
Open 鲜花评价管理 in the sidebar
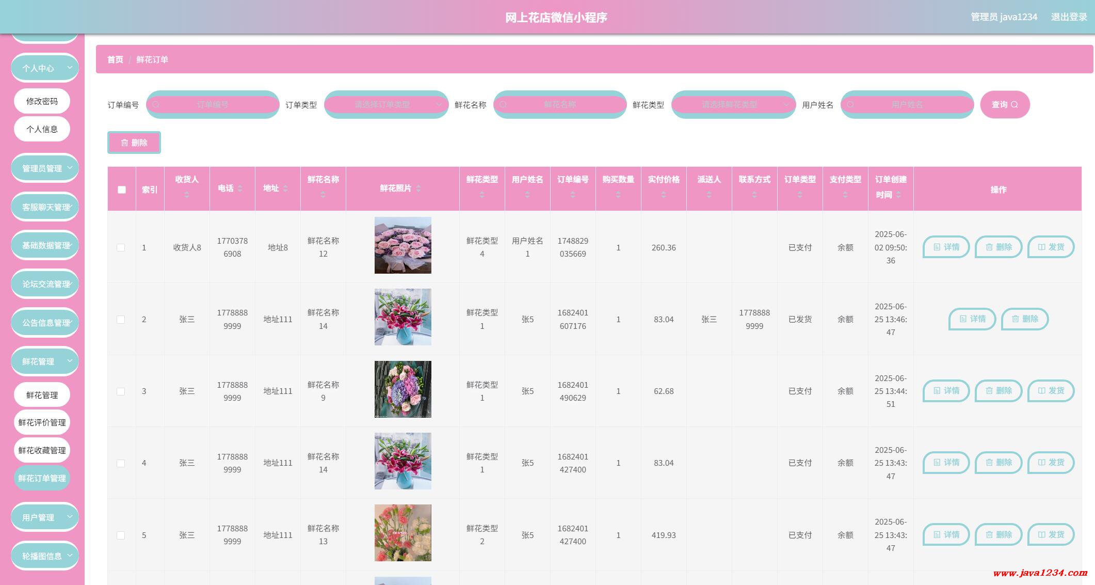(x=42, y=422)
